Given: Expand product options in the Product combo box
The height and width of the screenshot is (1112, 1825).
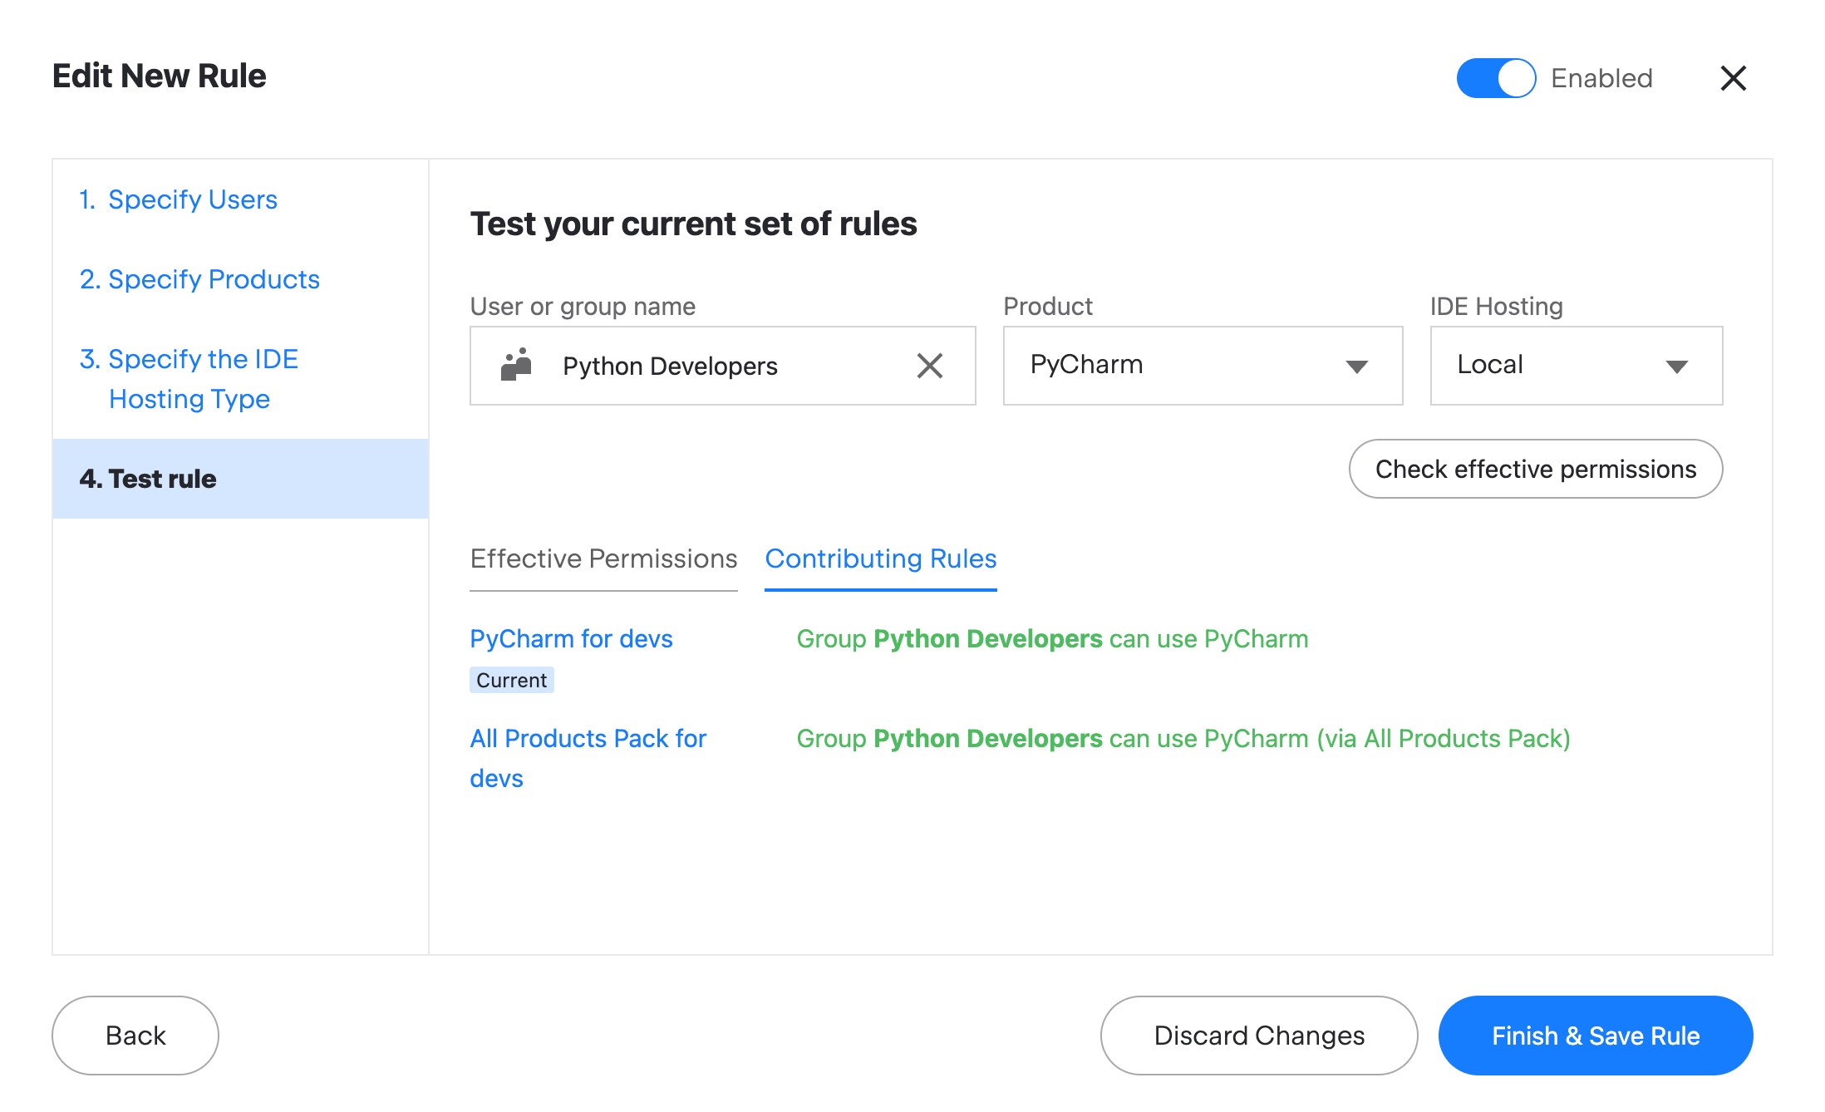Looking at the screenshot, I should coord(1356,366).
